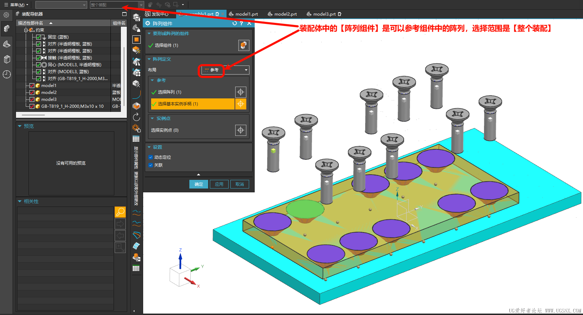583x315 pixels.
Task: Toggle visibility checkbox of model3
Action: coord(32,99)
